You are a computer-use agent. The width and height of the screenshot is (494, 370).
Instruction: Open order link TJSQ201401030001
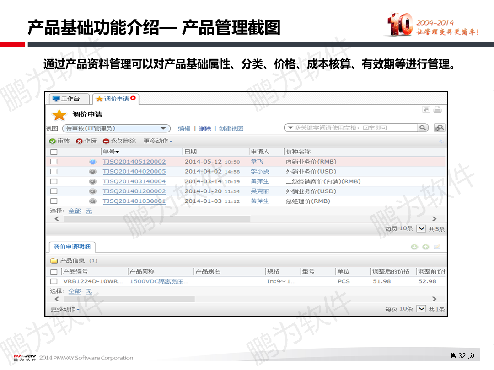(x=134, y=201)
